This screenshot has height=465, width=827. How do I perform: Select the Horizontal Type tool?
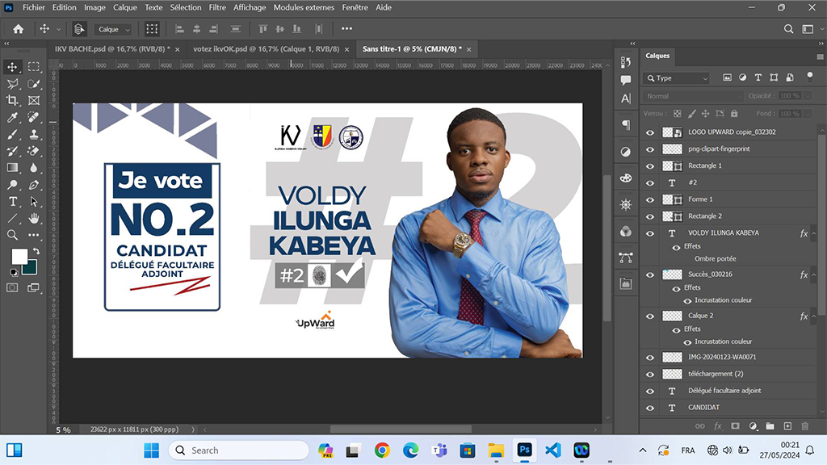pyautogui.click(x=12, y=201)
